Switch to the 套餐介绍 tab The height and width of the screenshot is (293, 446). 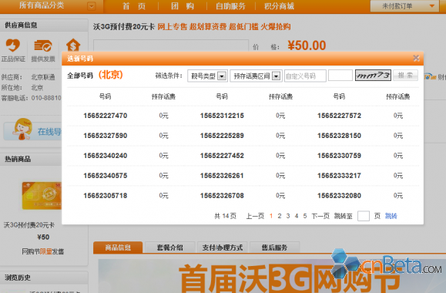(169, 248)
